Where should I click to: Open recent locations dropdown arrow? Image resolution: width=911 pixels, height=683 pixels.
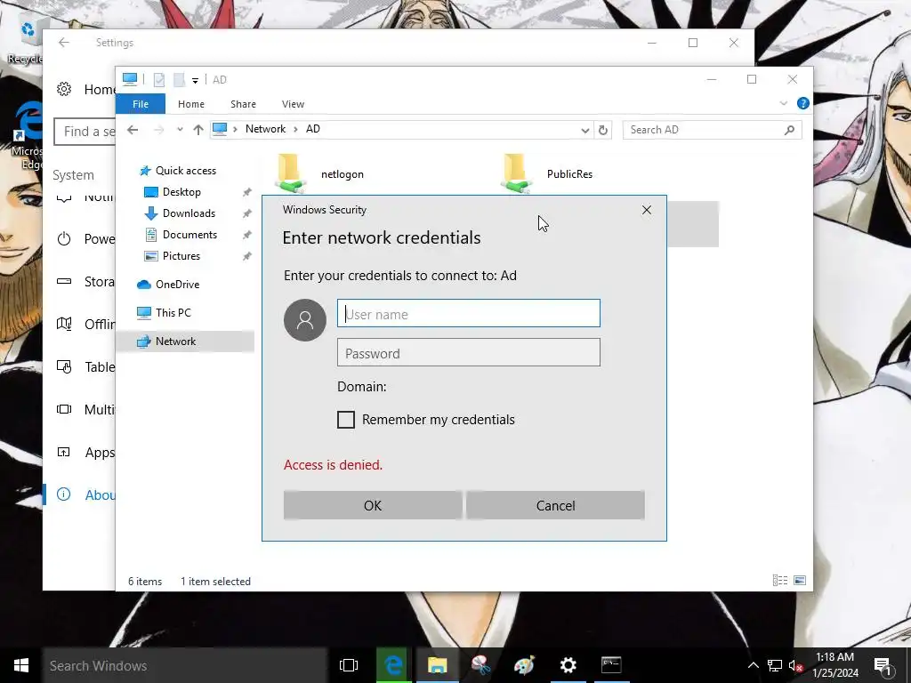click(180, 130)
